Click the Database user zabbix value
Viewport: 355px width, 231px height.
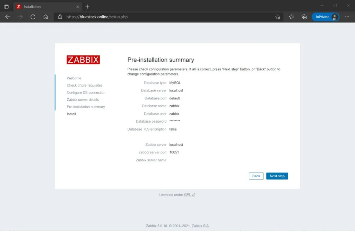pyautogui.click(x=174, y=114)
